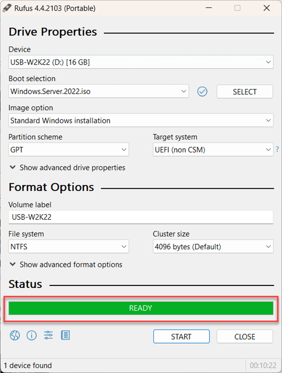Open the Cluster size dropdown
The height and width of the screenshot is (373, 282).
coord(213,247)
